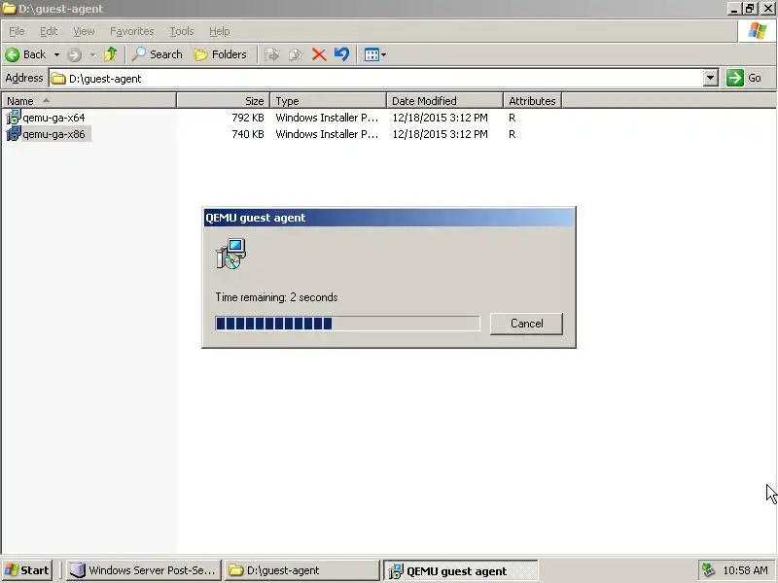
Task: Open the Favorites menu
Action: pos(132,31)
